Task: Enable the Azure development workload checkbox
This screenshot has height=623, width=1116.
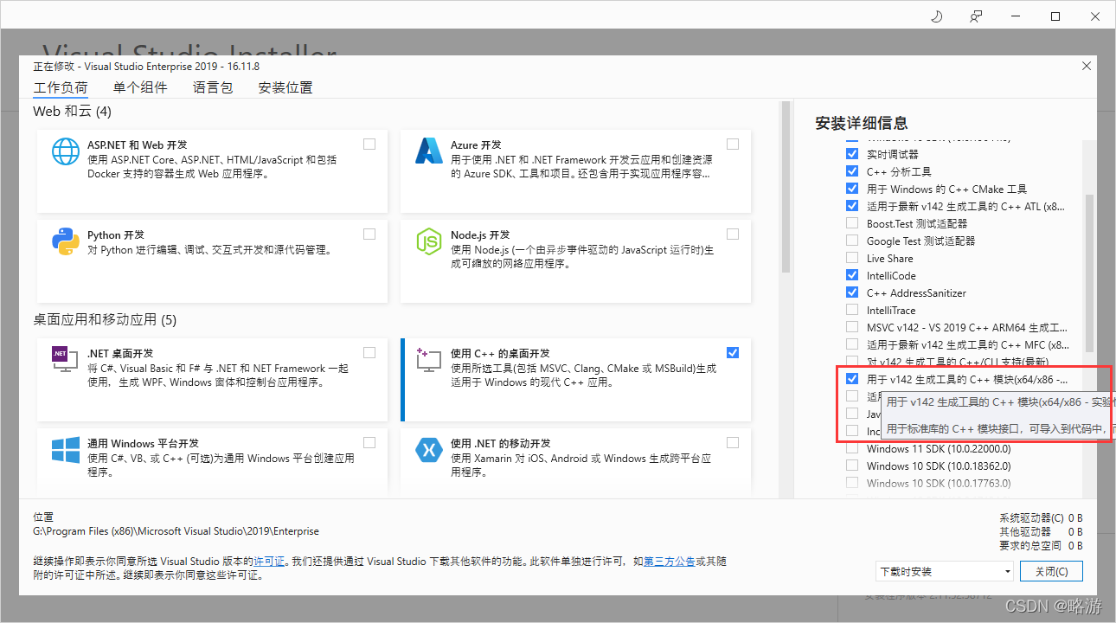Action: (x=733, y=144)
